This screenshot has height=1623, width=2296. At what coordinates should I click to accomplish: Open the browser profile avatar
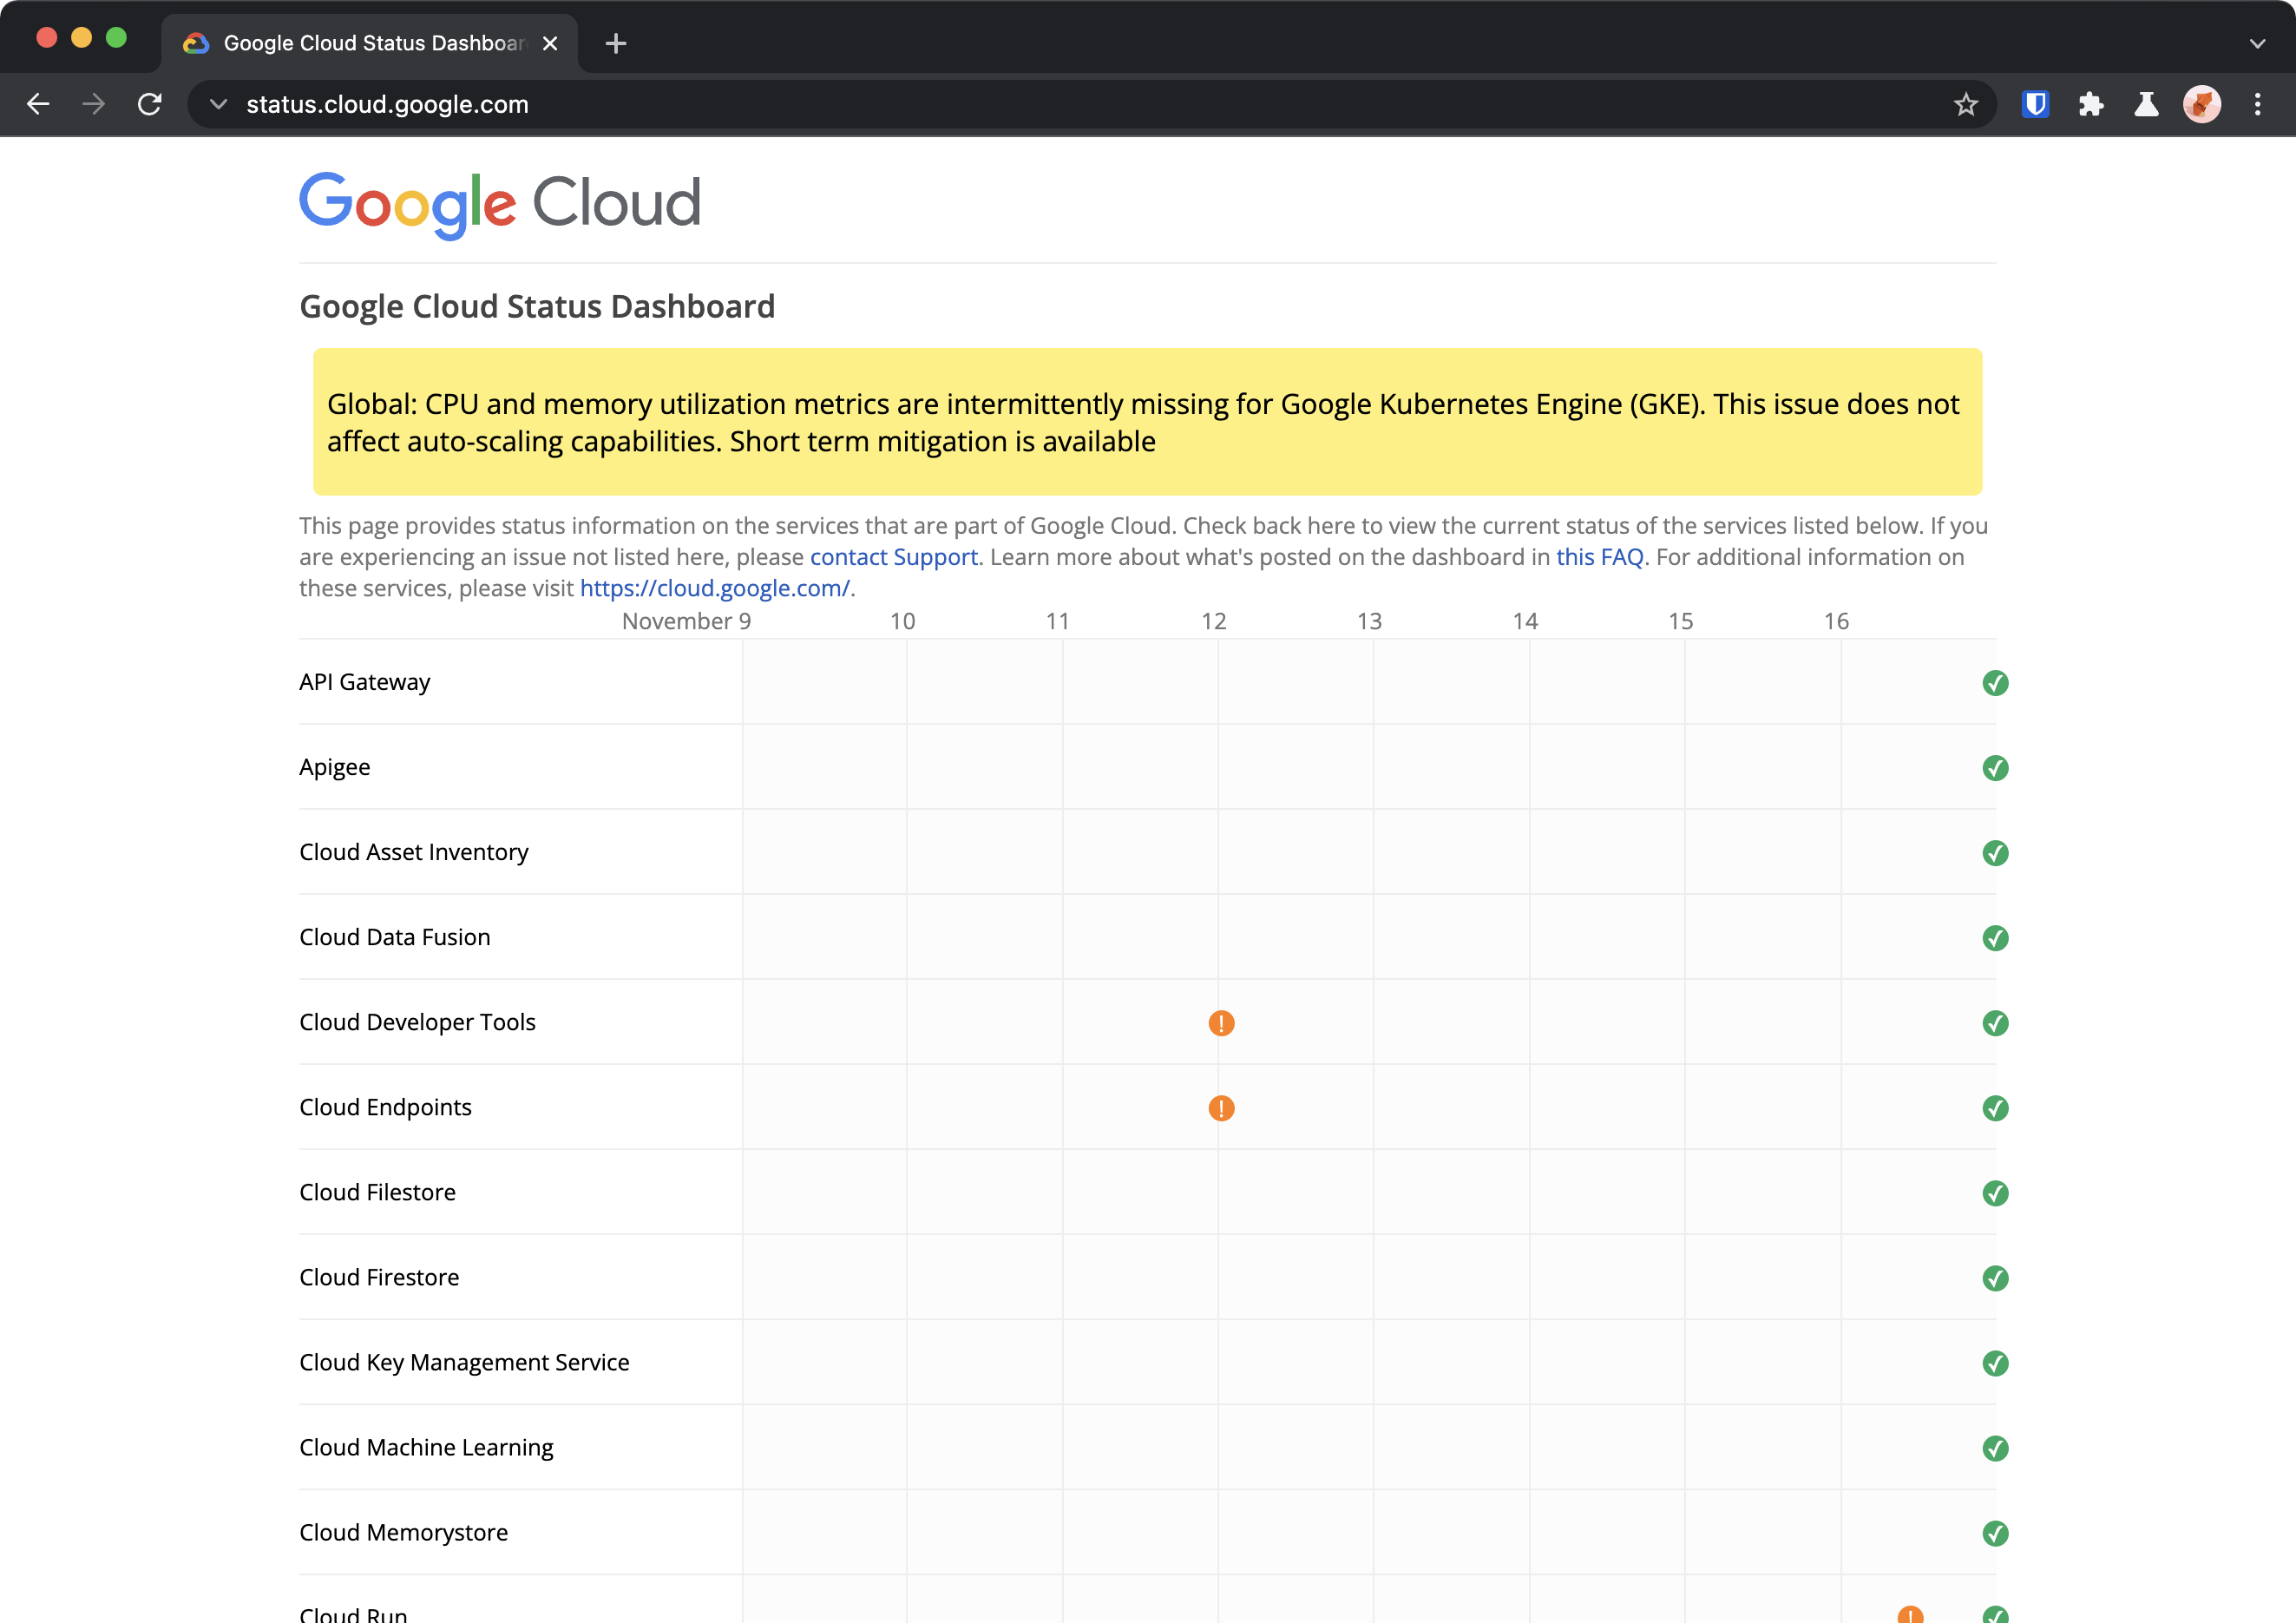point(2202,104)
